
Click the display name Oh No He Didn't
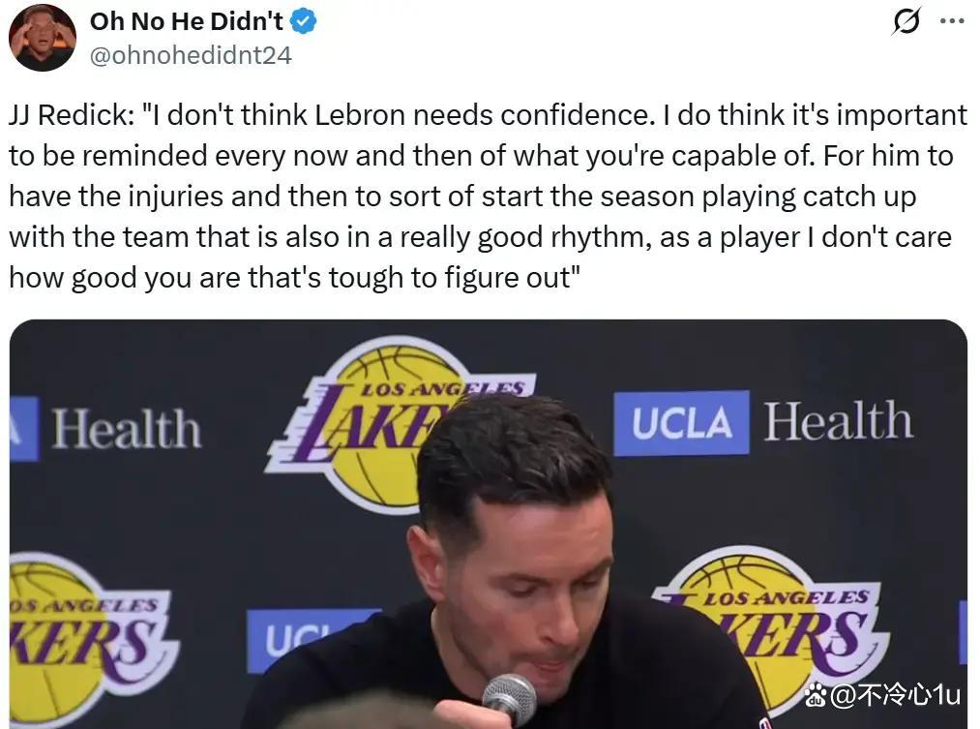click(x=187, y=22)
